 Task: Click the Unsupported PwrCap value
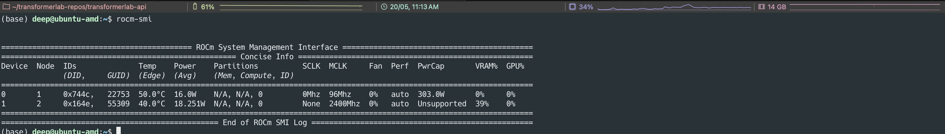tap(442, 104)
